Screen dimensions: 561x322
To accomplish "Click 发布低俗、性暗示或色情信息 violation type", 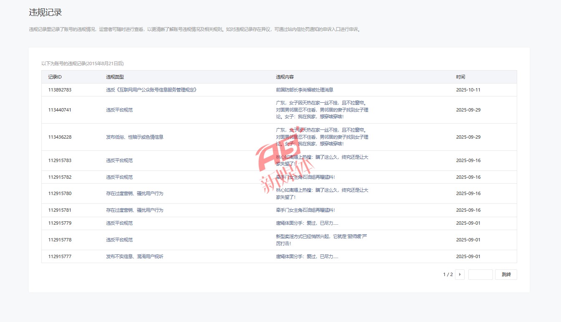I will 134,137.
